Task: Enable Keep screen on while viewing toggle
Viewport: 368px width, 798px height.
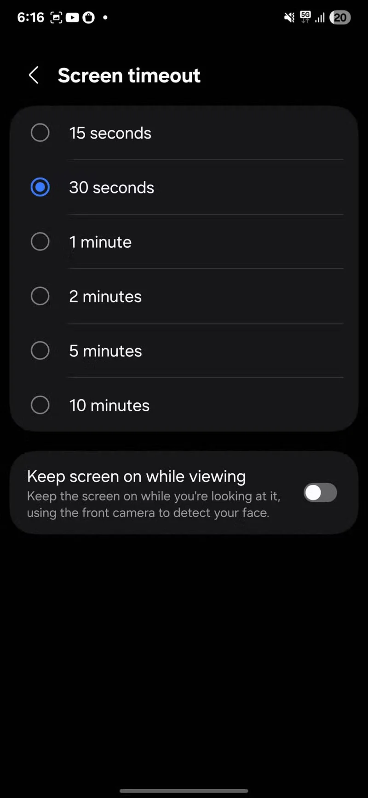Action: pyautogui.click(x=320, y=493)
